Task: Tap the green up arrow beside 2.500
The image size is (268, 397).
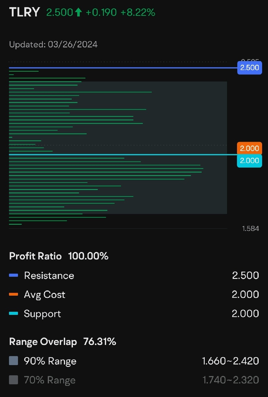Action: (78, 12)
